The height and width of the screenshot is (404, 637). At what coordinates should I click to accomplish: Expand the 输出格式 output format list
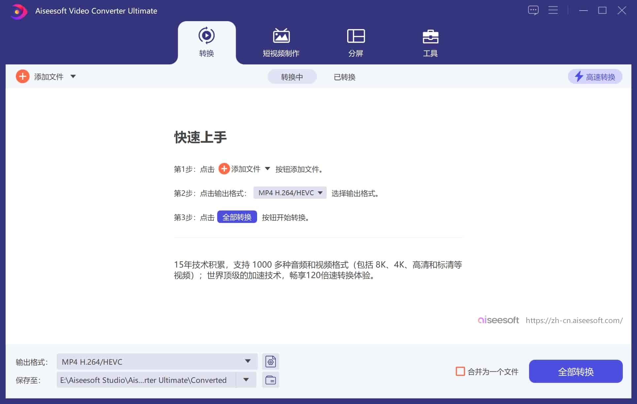248,361
